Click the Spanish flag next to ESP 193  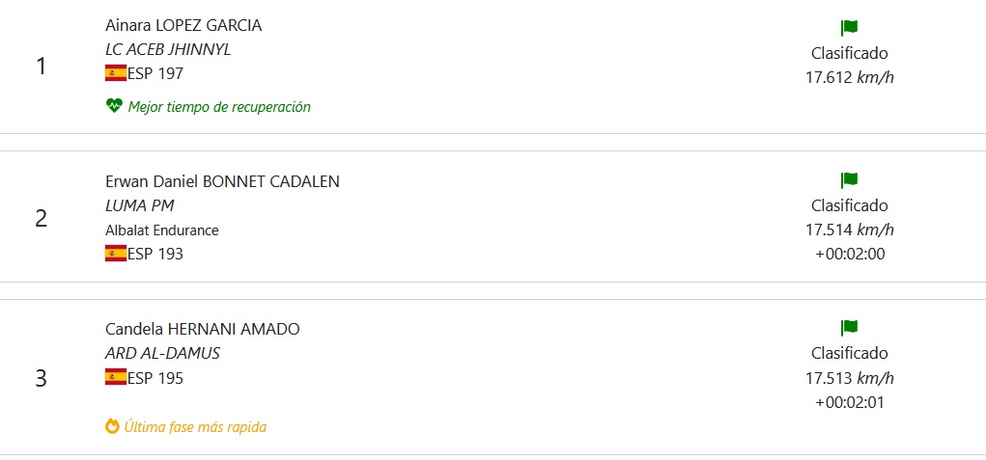click(116, 254)
